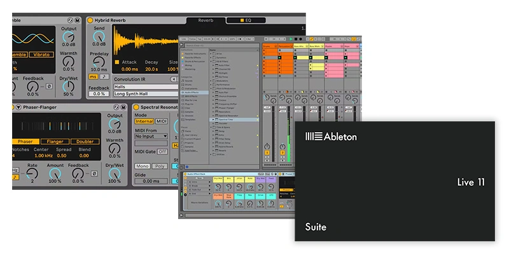The image size is (509, 254).
Task: Choose Poly in Spectral Resonator
Action: pyautogui.click(x=160, y=166)
